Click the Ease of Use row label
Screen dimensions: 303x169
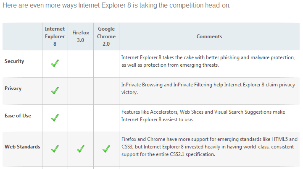pos(18,116)
